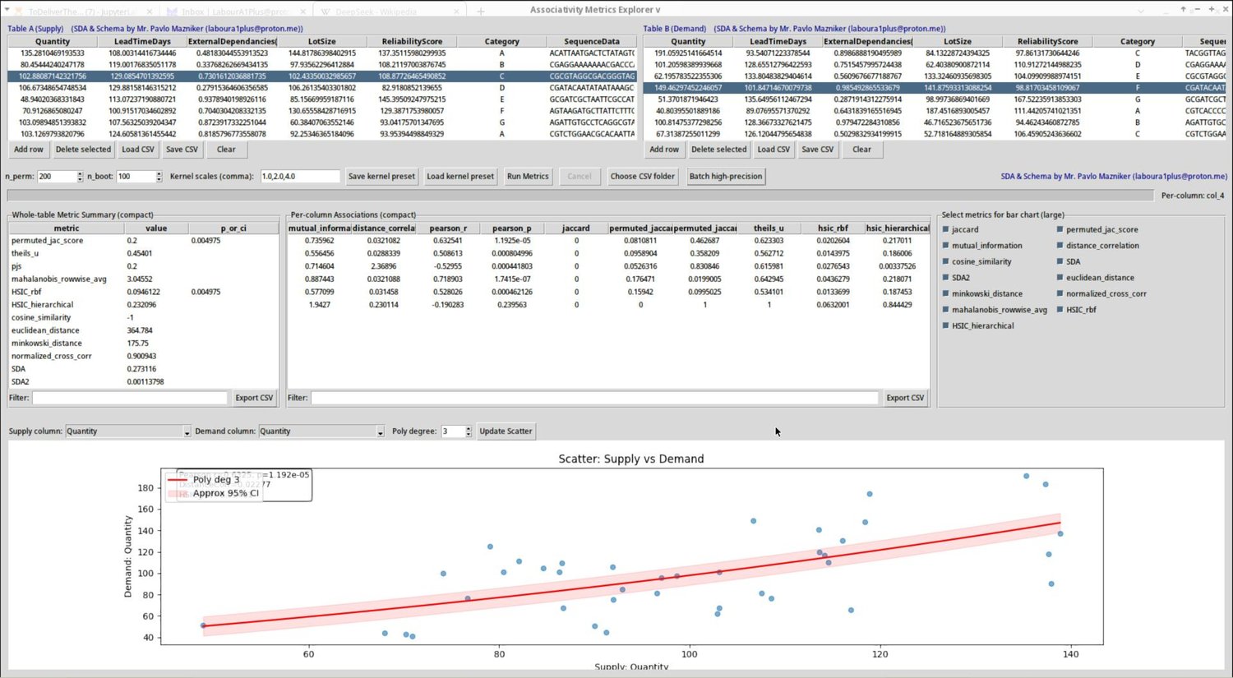Increment the Poly degree spinner

point(469,428)
